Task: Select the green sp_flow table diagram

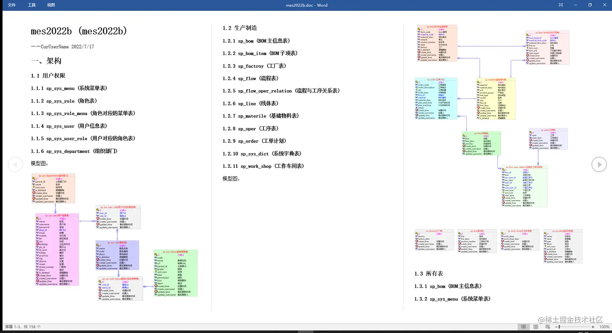Action: [x=481, y=143]
